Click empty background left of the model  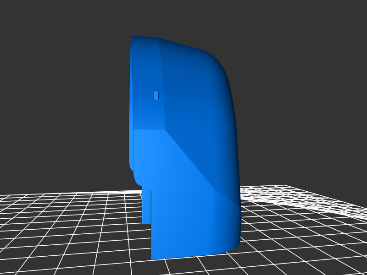[60, 114]
